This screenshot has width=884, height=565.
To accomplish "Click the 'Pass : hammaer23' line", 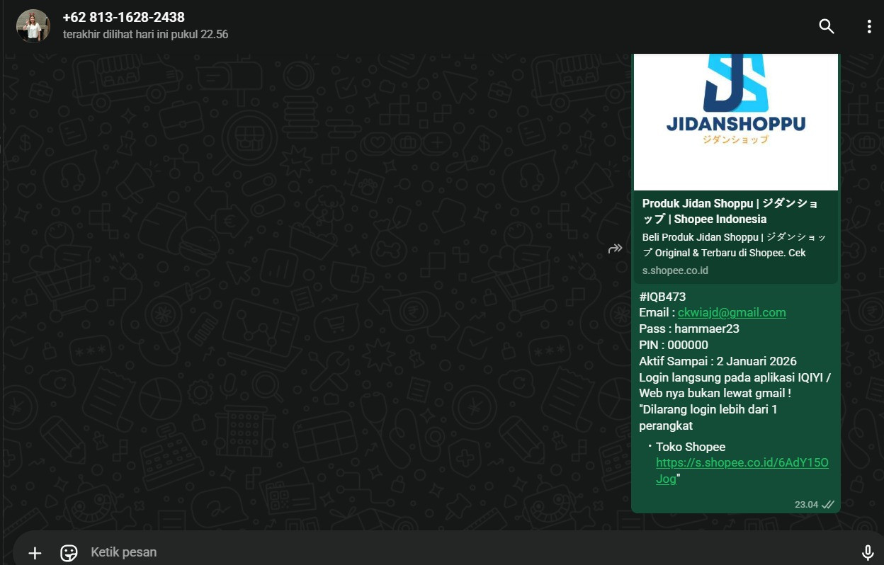I will click(689, 329).
